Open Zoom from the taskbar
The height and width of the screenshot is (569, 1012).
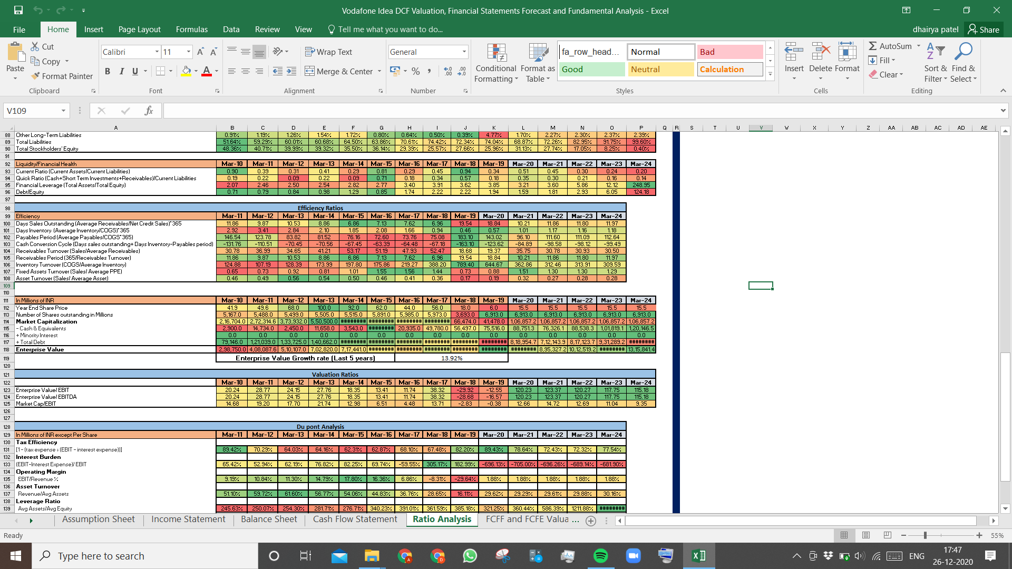click(632, 556)
